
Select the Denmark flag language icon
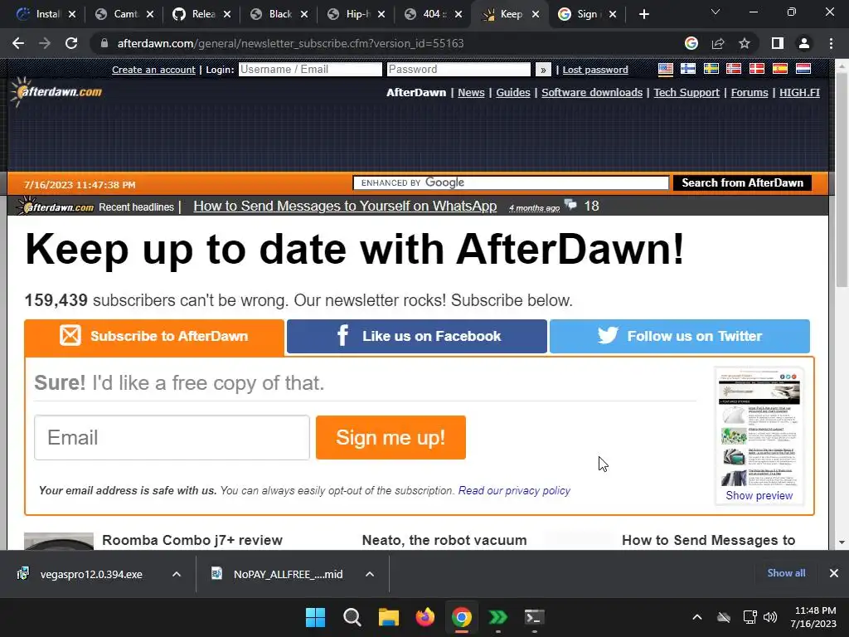(756, 69)
